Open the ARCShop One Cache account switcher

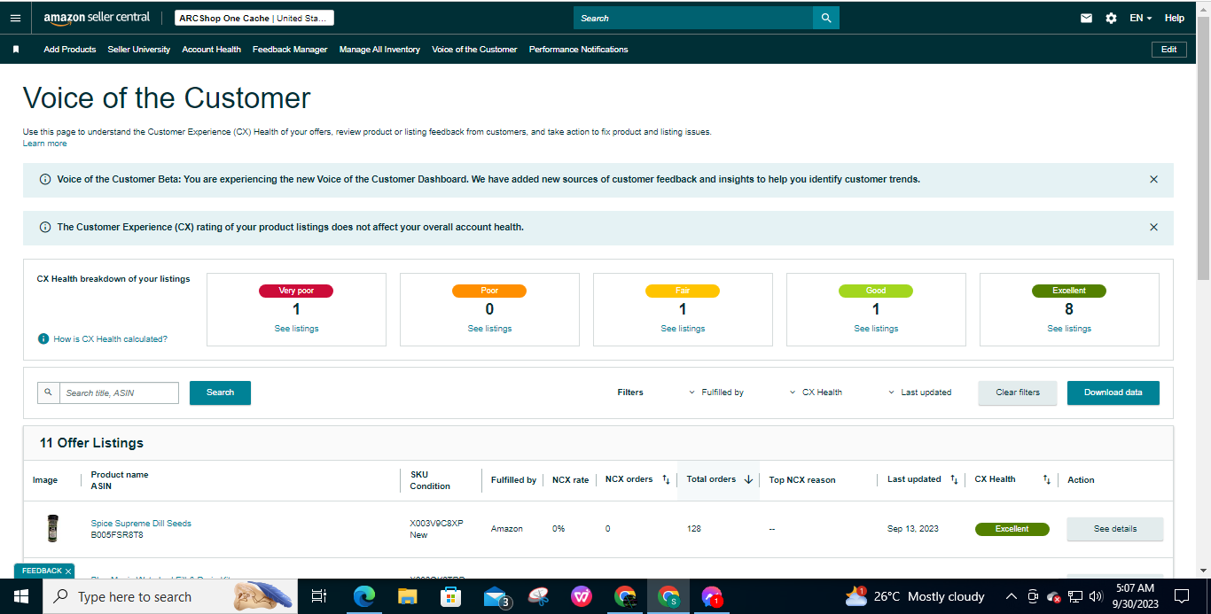click(254, 18)
